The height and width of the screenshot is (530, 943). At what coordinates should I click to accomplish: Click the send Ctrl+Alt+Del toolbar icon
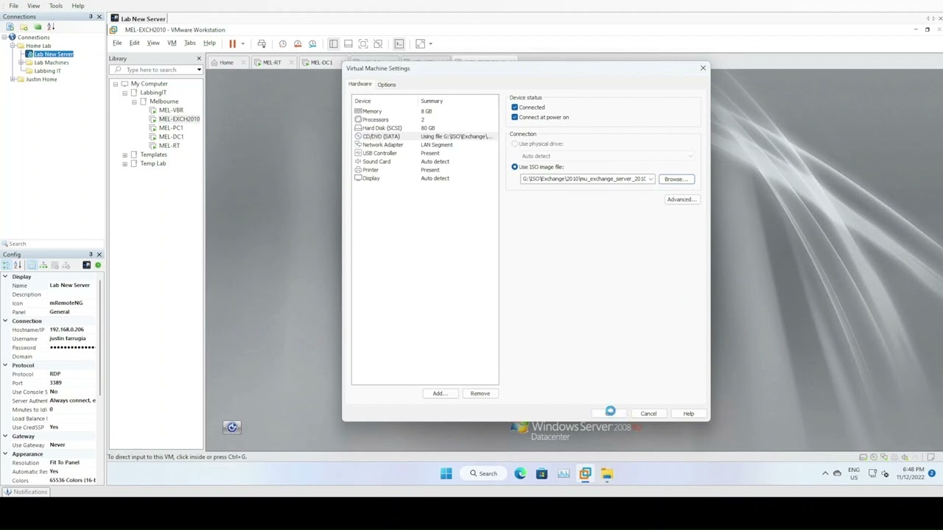pyautogui.click(x=262, y=43)
